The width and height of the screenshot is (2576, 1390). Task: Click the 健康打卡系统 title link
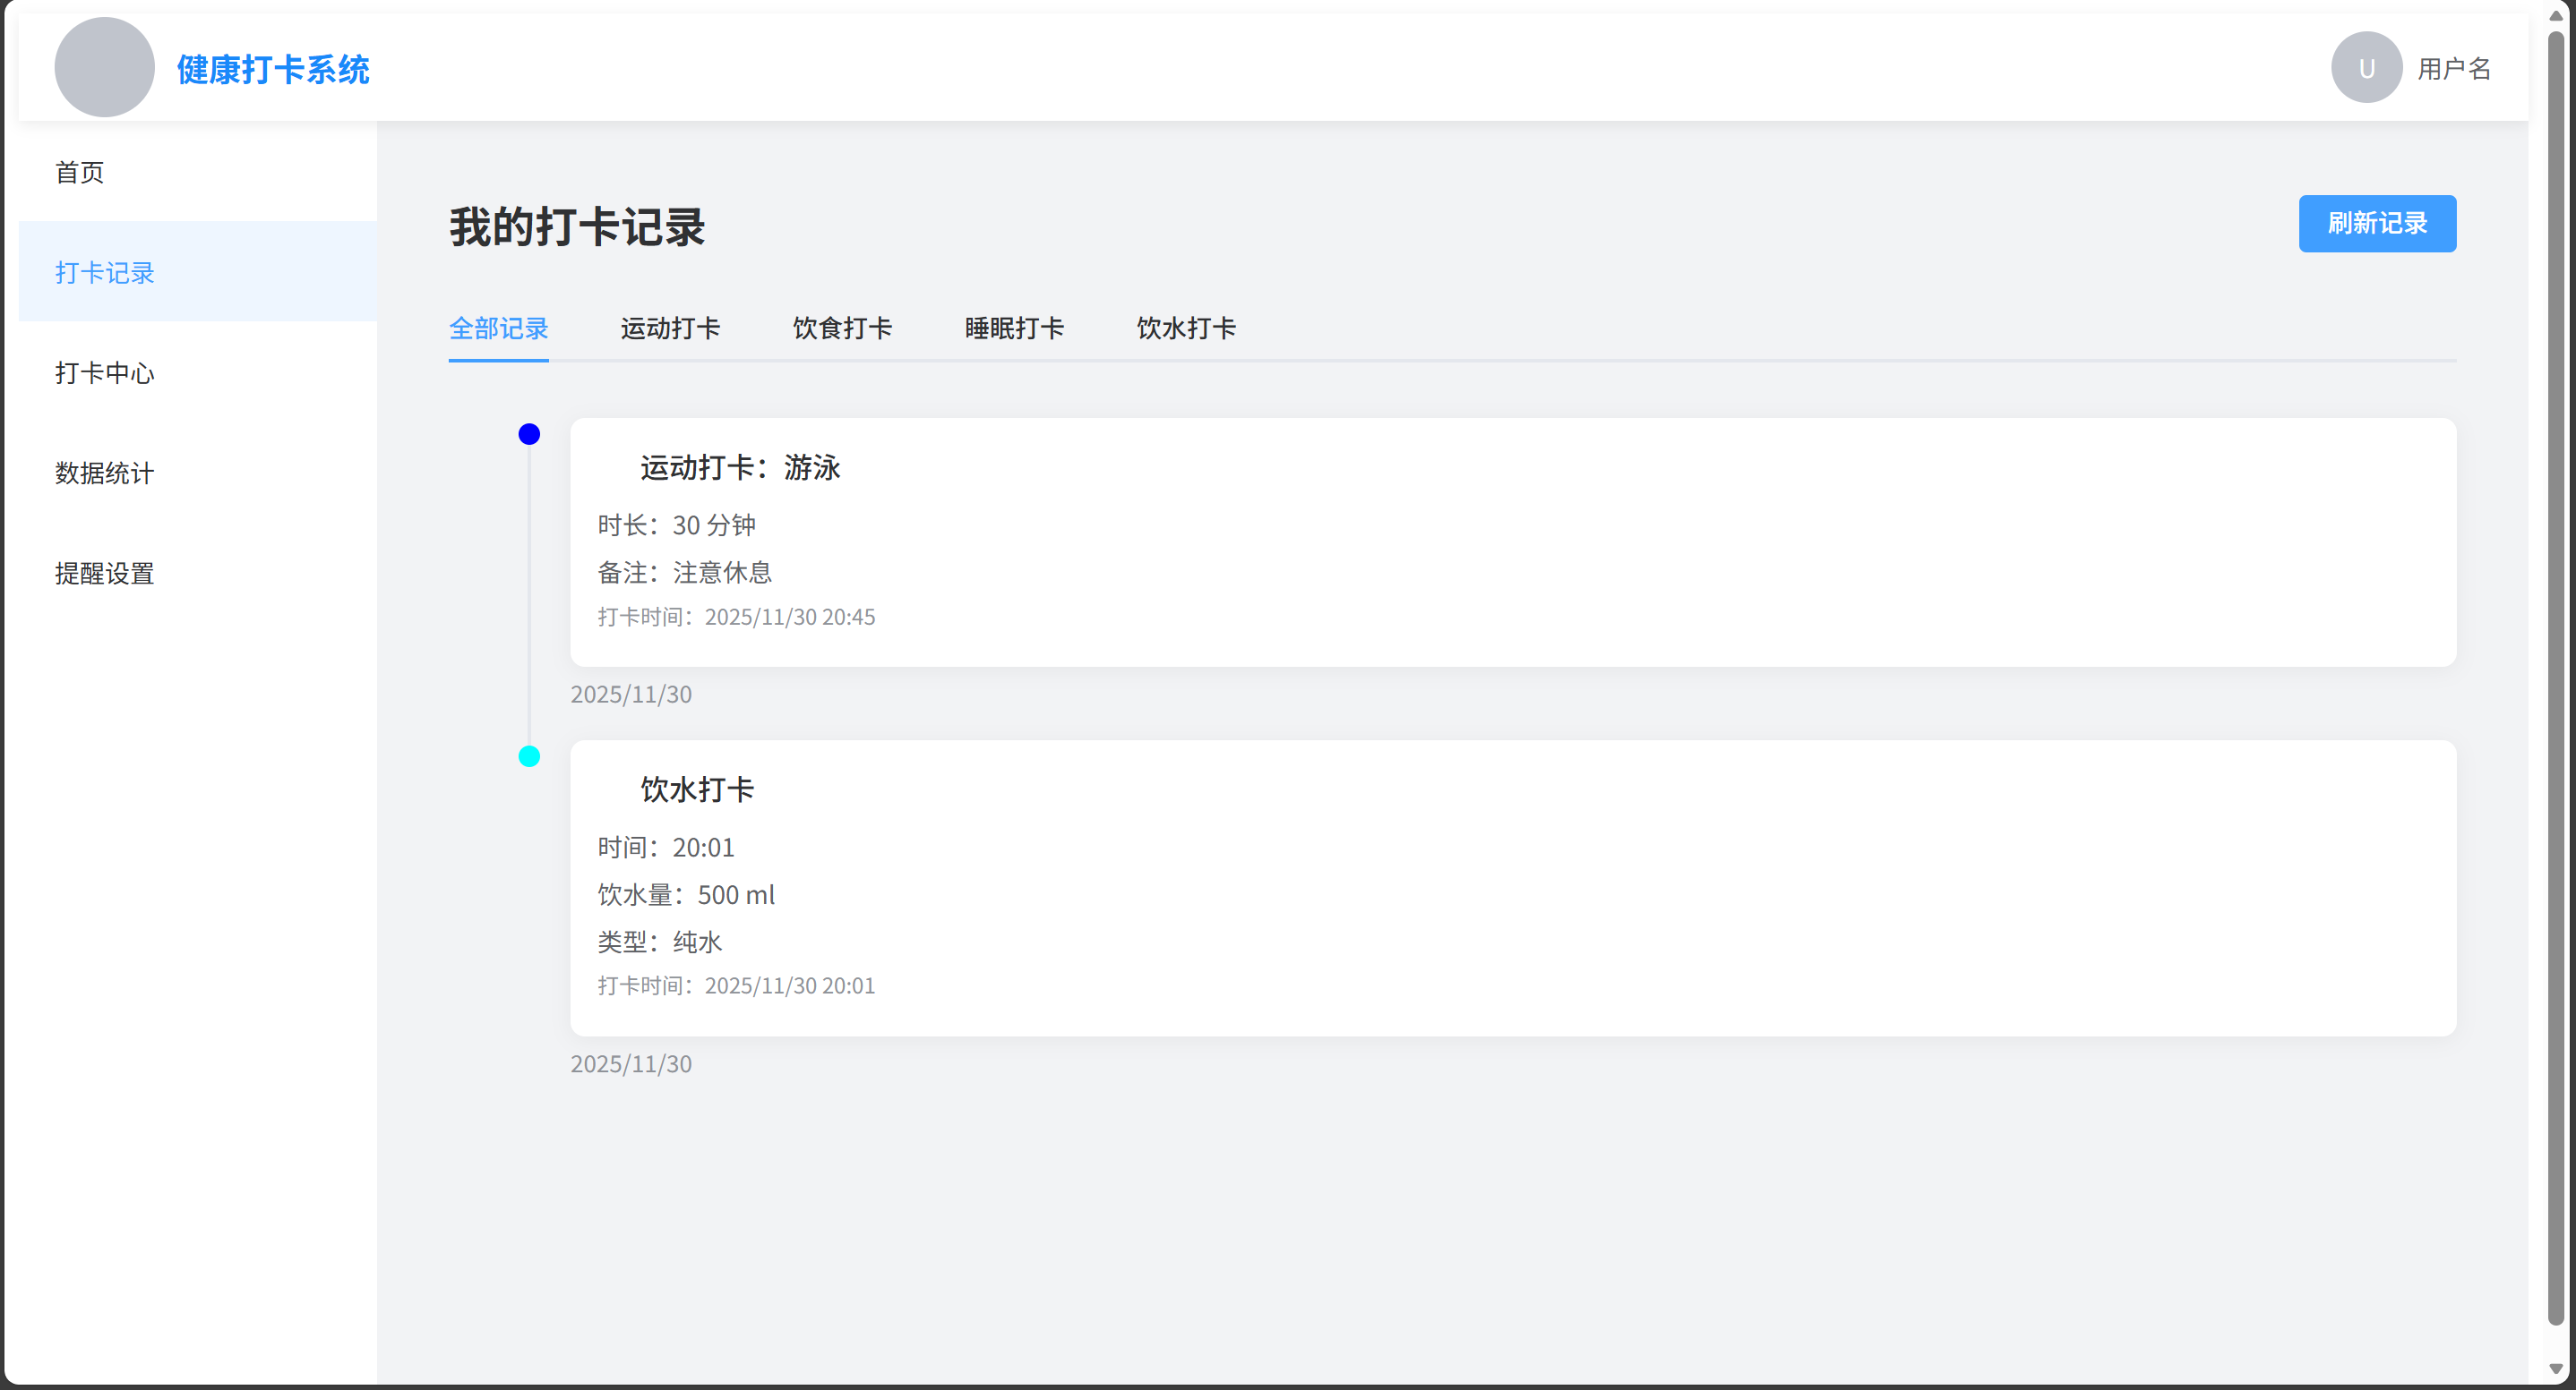[273, 69]
